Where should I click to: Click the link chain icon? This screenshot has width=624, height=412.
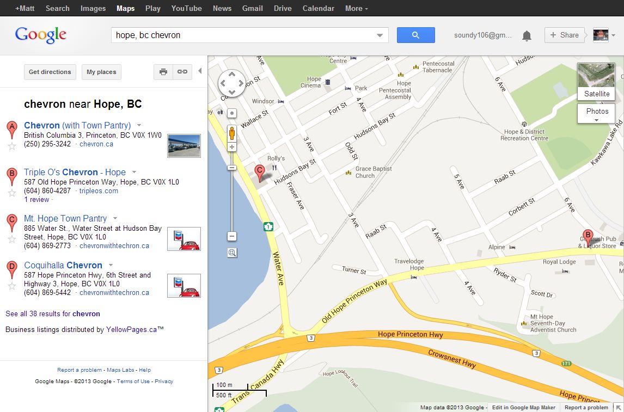click(182, 72)
